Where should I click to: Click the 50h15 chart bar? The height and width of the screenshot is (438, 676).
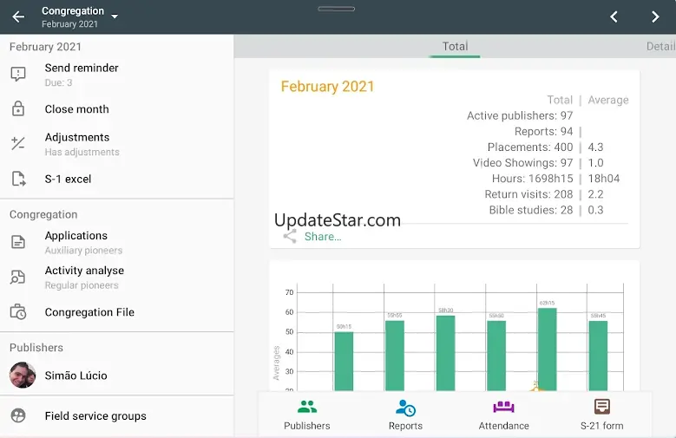click(344, 362)
